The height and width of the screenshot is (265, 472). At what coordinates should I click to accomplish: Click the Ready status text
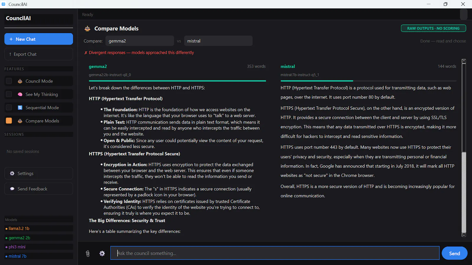pos(88,15)
